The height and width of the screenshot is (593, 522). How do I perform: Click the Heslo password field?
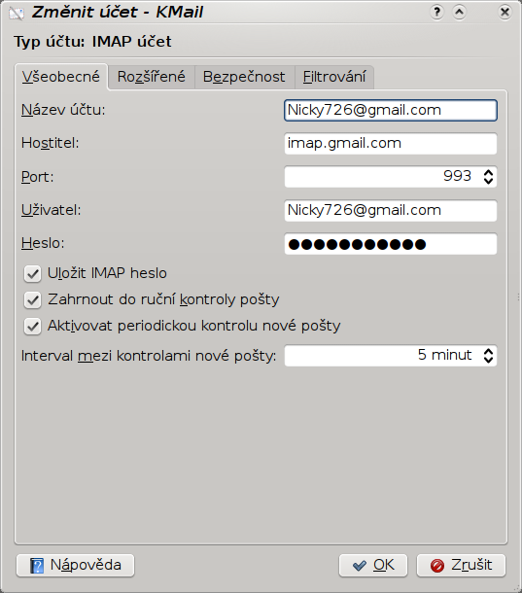tap(391, 244)
